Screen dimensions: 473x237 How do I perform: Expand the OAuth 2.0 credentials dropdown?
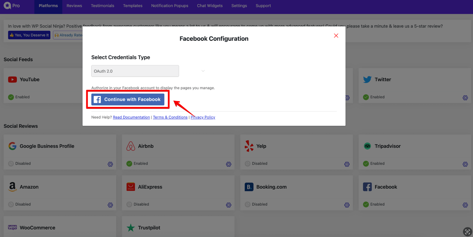pyautogui.click(x=135, y=71)
